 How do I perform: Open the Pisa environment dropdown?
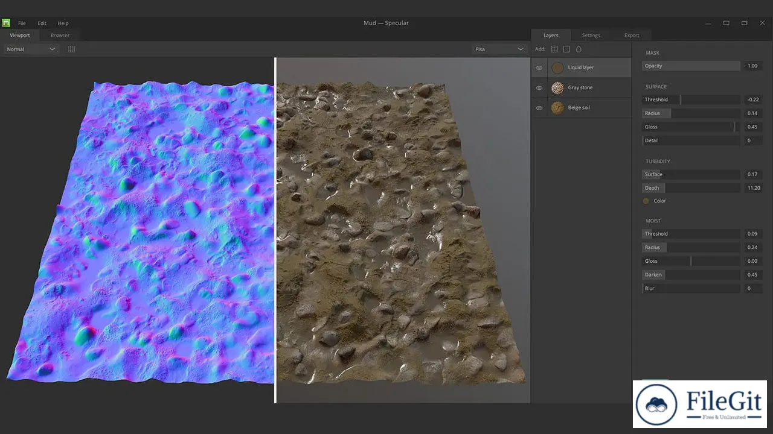[x=499, y=49]
